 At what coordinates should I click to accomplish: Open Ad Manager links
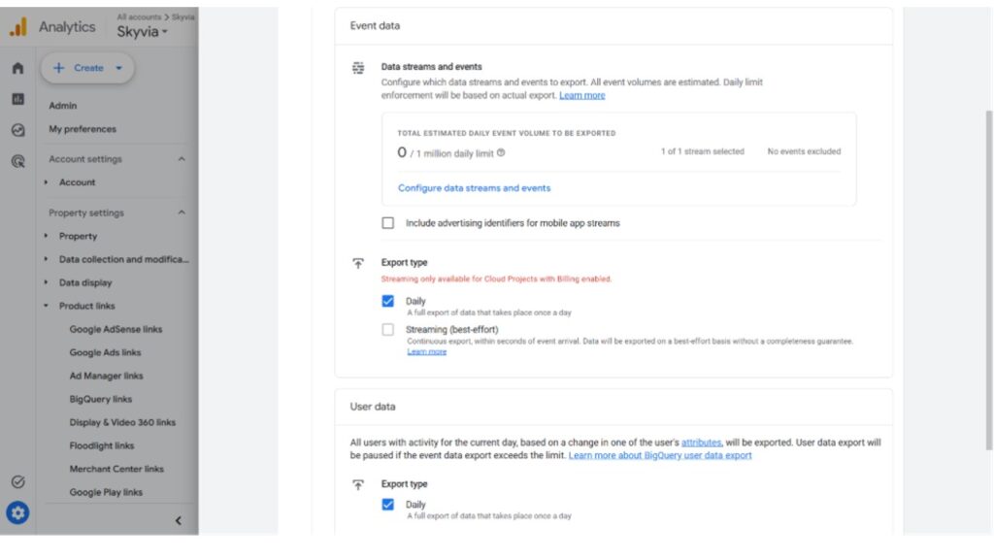[x=106, y=376]
